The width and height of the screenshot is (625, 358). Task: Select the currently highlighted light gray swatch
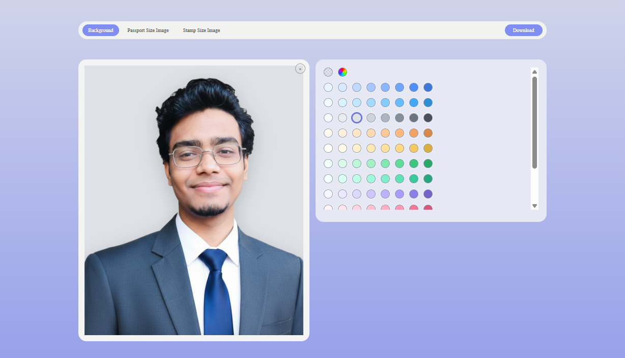click(x=357, y=118)
